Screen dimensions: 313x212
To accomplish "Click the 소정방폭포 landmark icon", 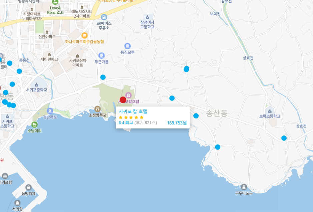I will click(x=97, y=109).
